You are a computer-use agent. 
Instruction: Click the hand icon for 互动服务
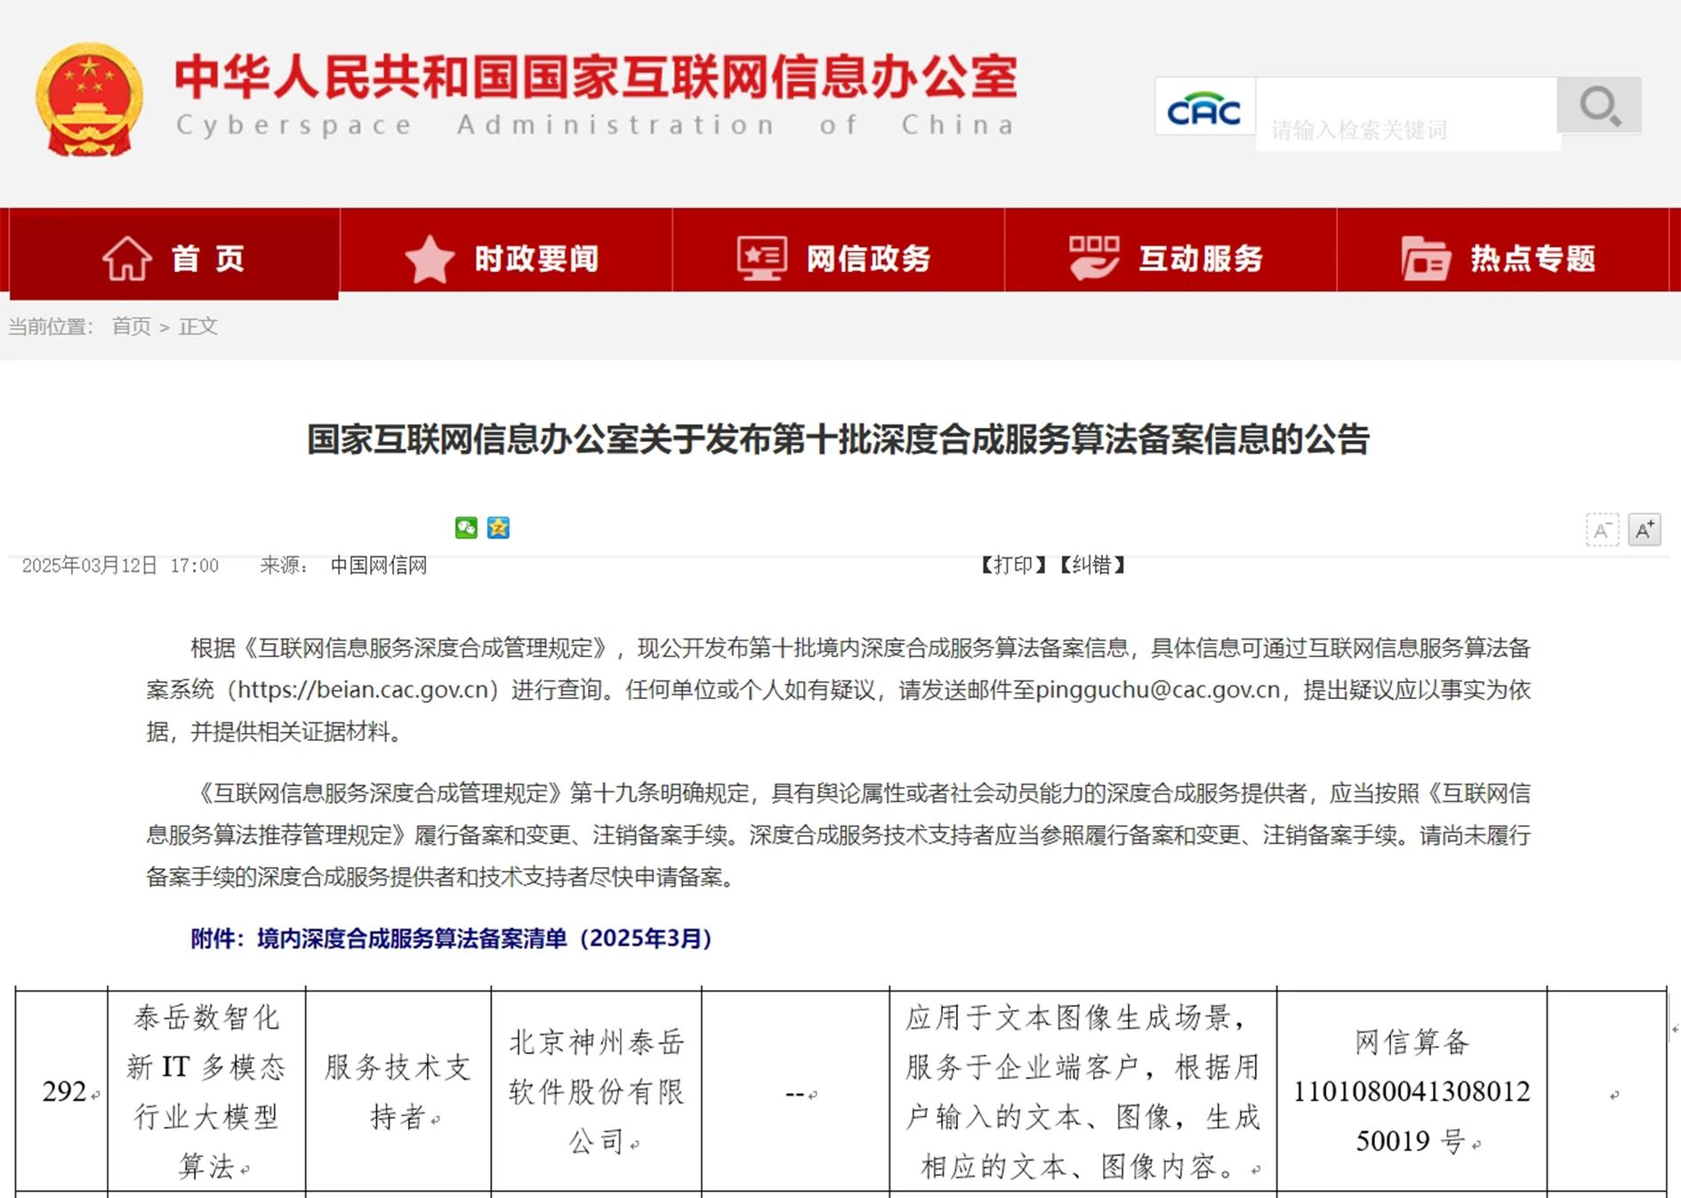click(1093, 258)
